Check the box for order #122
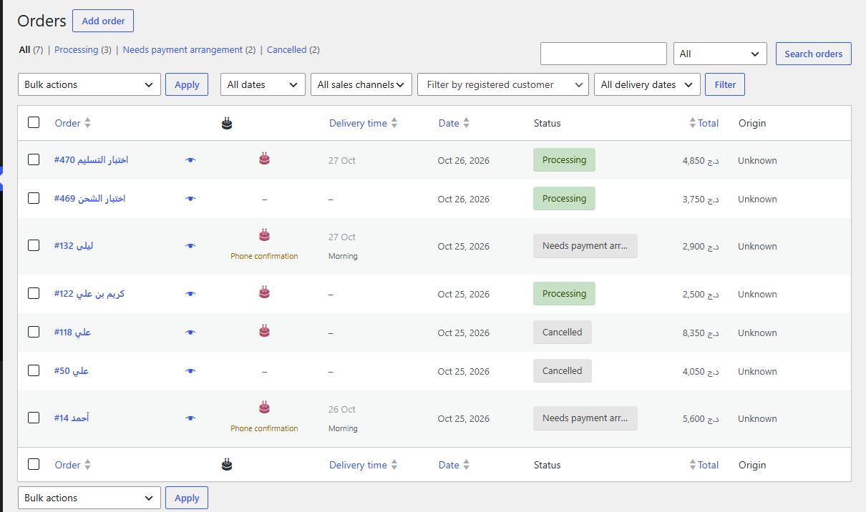866x512 pixels. coord(34,293)
